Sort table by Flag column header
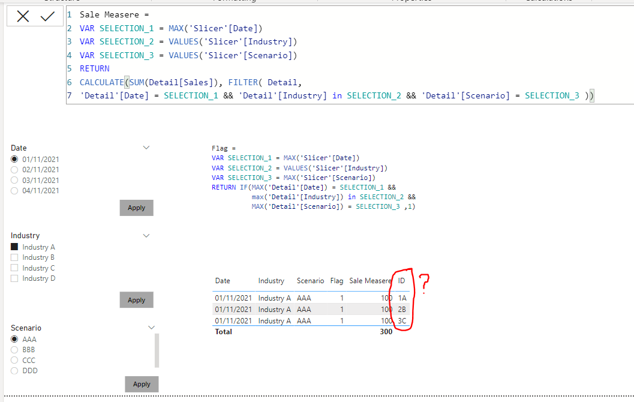 tap(337, 281)
